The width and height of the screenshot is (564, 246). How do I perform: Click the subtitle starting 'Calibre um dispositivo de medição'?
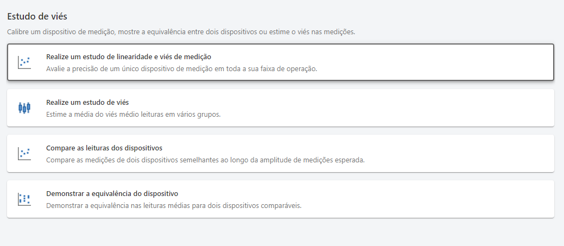click(181, 32)
